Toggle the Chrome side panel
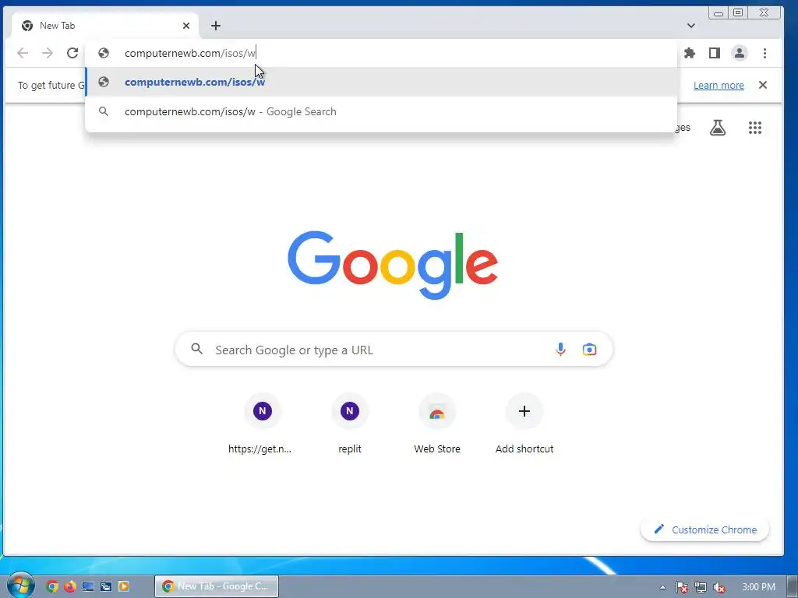Image resolution: width=798 pixels, height=598 pixels. click(714, 53)
